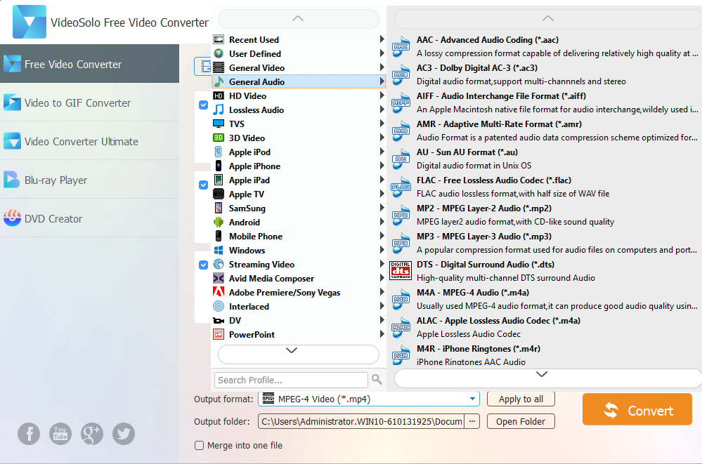
Task: Select General Audio category
Action: pyautogui.click(x=298, y=81)
